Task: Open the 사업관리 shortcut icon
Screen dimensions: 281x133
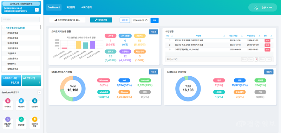Action: [x=21, y=101]
